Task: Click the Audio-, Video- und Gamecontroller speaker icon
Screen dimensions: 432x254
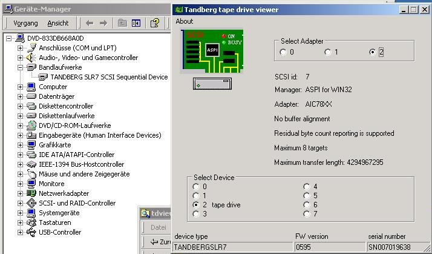Action: click(x=31, y=58)
